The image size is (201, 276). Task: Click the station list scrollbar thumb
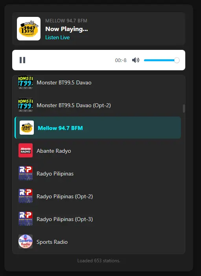(184, 108)
